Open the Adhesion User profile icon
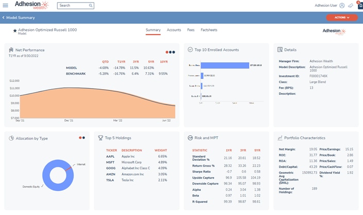The image size is (363, 215). (x=342, y=5)
